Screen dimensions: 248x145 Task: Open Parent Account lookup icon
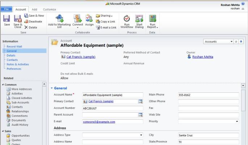[x=140, y=115]
